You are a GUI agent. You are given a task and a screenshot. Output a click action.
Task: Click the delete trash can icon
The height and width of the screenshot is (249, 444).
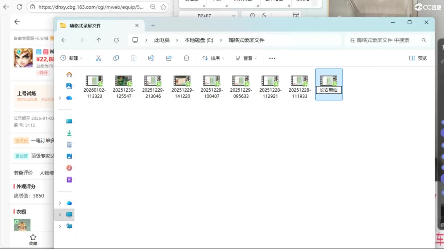click(186, 58)
